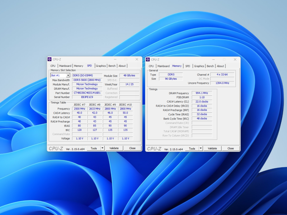
Task: Open About tab in Memory window
Action: click(x=220, y=66)
